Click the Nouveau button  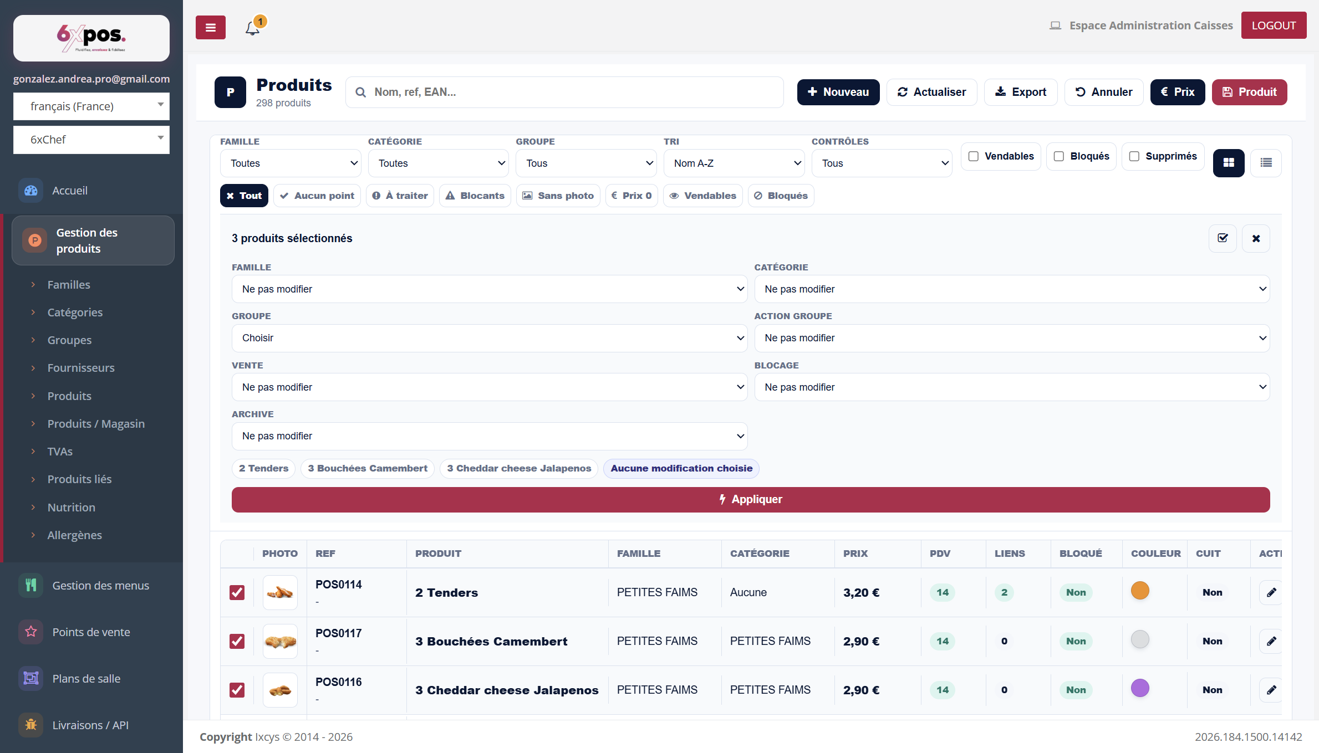point(838,92)
